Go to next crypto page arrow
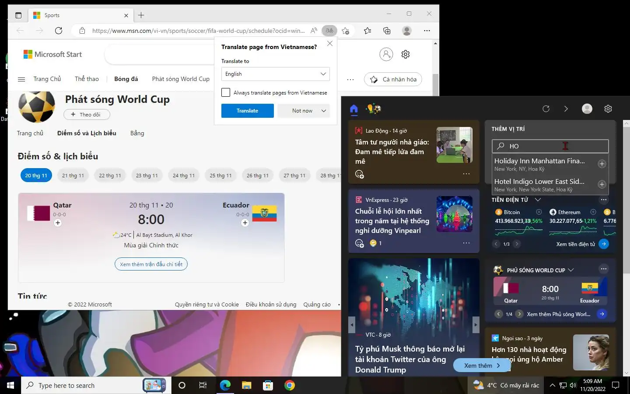This screenshot has width=630, height=394. pyautogui.click(x=517, y=244)
